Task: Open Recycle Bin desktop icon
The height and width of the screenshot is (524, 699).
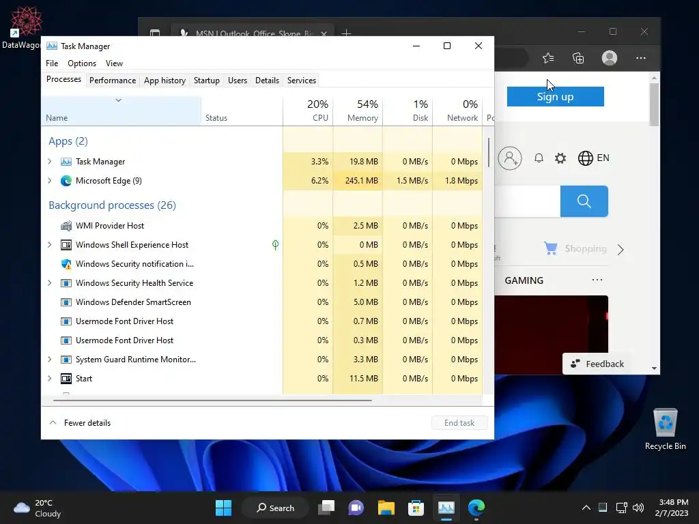Action: pyautogui.click(x=665, y=428)
